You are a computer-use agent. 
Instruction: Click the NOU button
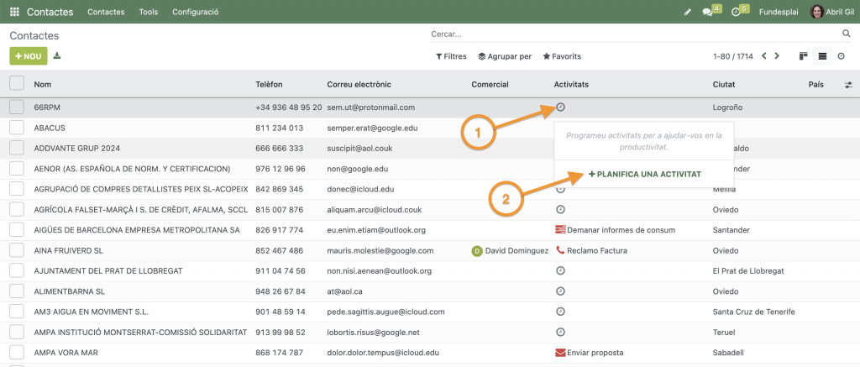tap(29, 56)
